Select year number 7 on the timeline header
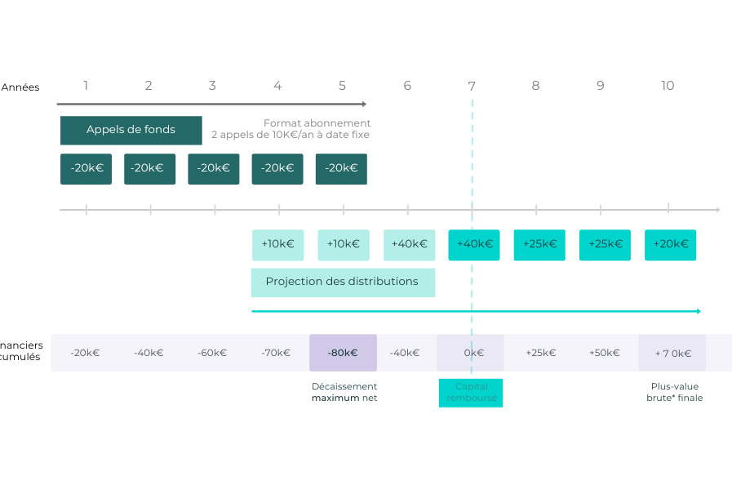Image resolution: width=732 pixels, height=490 pixels. [472, 86]
